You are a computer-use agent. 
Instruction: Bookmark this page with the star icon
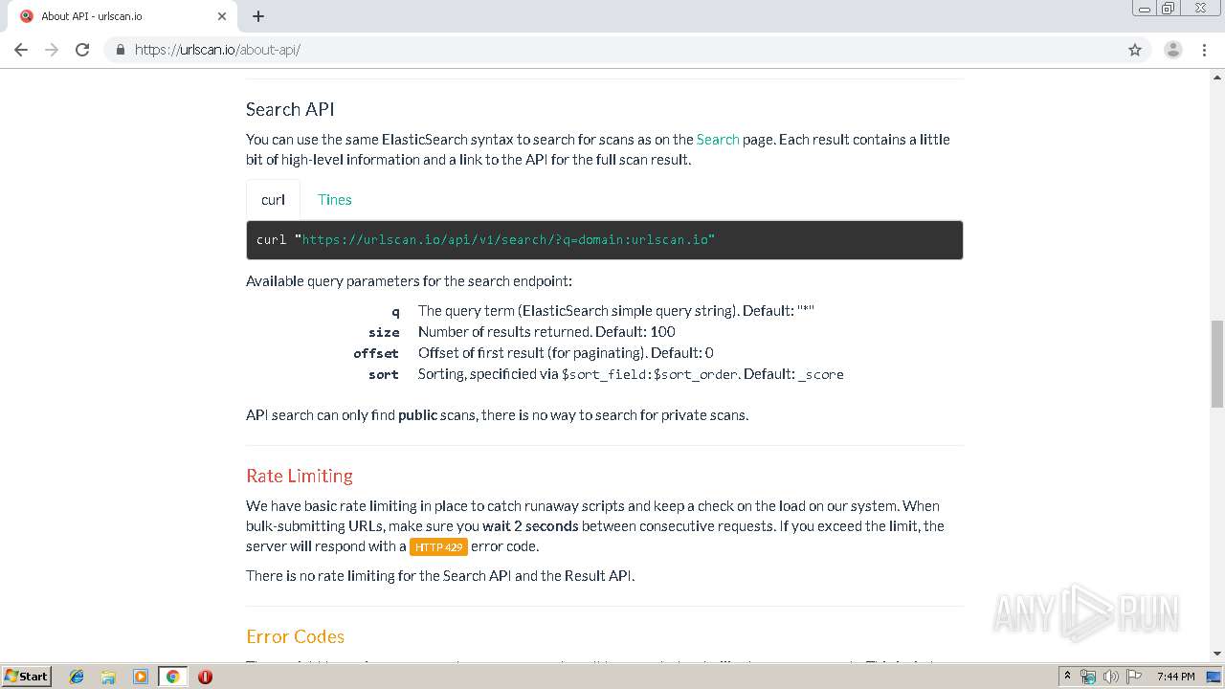click(x=1135, y=50)
